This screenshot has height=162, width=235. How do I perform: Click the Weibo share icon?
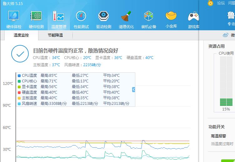point(226,35)
